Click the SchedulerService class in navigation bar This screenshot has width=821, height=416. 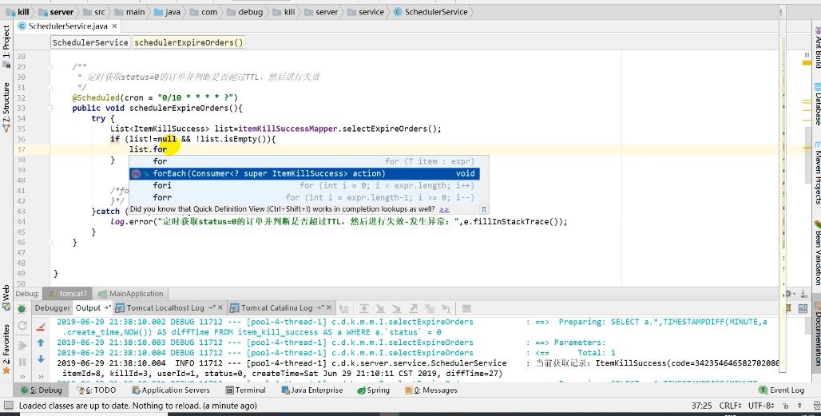coord(430,11)
